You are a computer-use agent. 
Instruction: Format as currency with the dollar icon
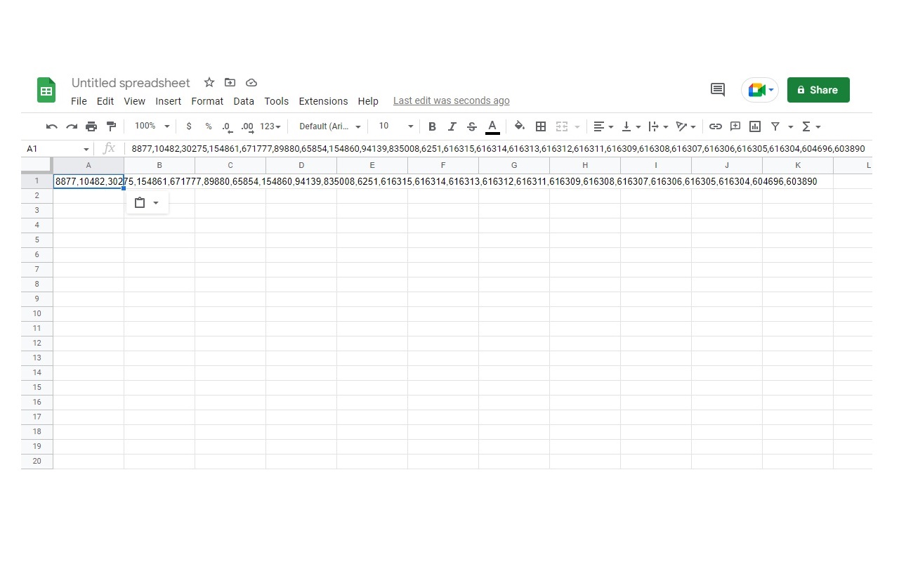pos(189,126)
